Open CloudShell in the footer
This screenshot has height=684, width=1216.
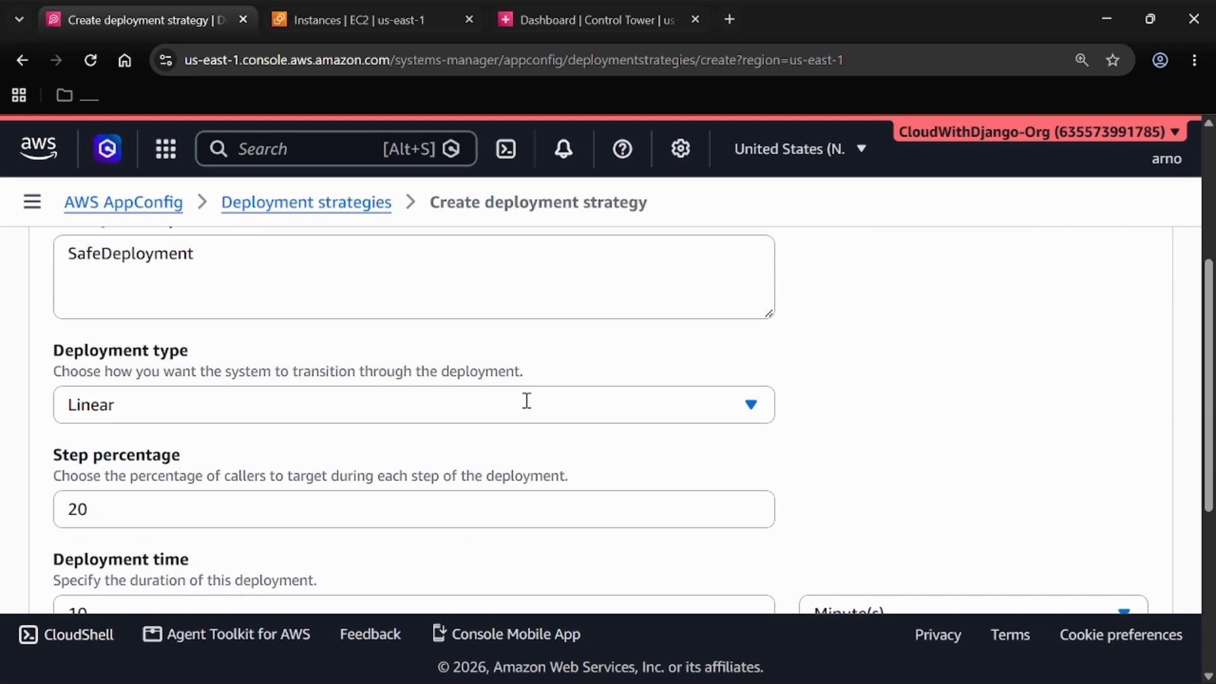click(x=66, y=635)
